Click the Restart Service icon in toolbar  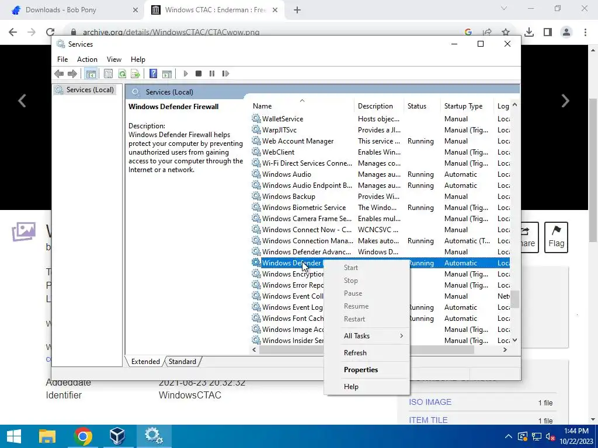pyautogui.click(x=225, y=73)
